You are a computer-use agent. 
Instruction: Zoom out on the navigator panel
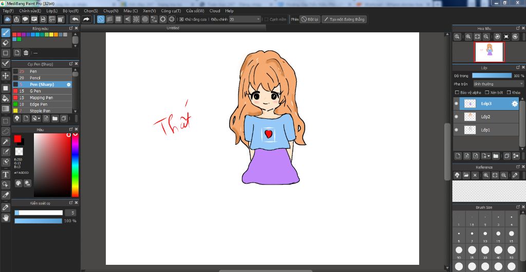(x=485, y=37)
